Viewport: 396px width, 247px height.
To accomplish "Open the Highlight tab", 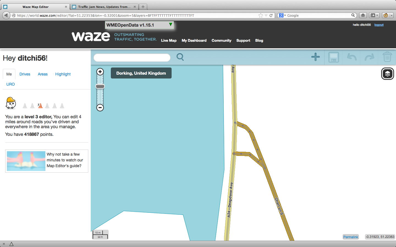I will point(63,74).
